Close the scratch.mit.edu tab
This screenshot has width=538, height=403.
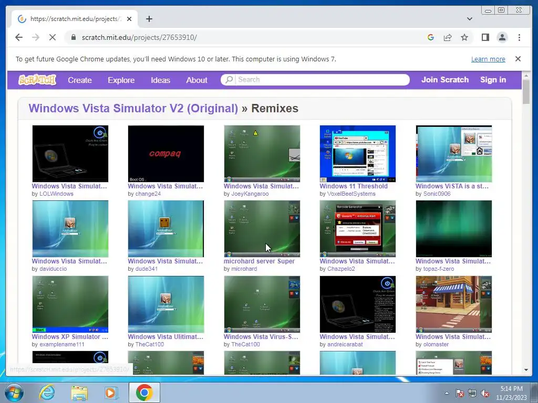[x=129, y=19]
